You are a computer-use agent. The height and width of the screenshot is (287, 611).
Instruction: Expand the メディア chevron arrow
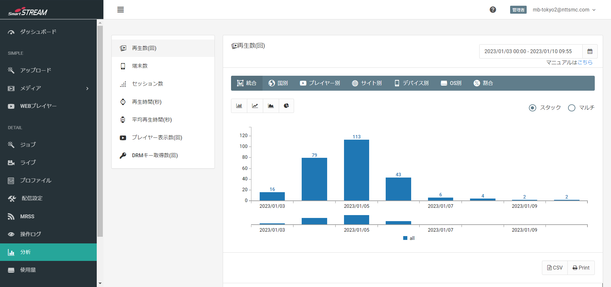pyautogui.click(x=87, y=88)
